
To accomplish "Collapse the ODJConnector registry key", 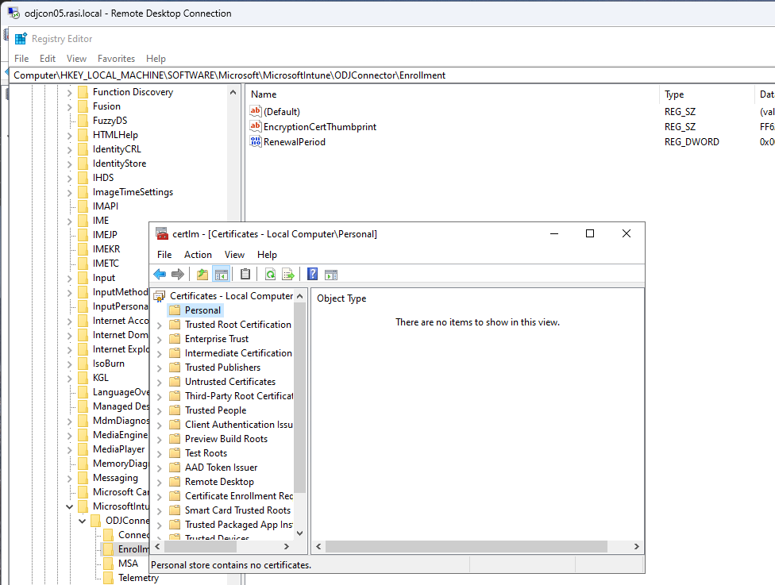I will [82, 521].
